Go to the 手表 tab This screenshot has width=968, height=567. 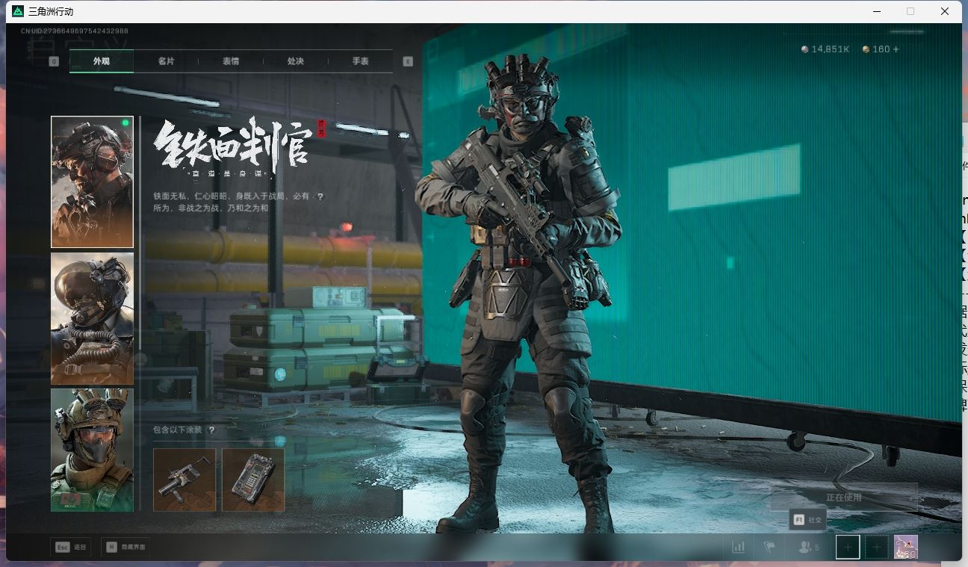click(x=360, y=61)
